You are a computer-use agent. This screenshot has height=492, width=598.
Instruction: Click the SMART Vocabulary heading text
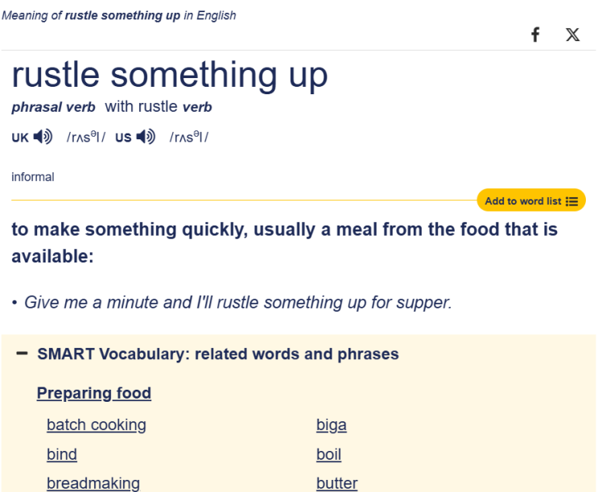coord(218,353)
